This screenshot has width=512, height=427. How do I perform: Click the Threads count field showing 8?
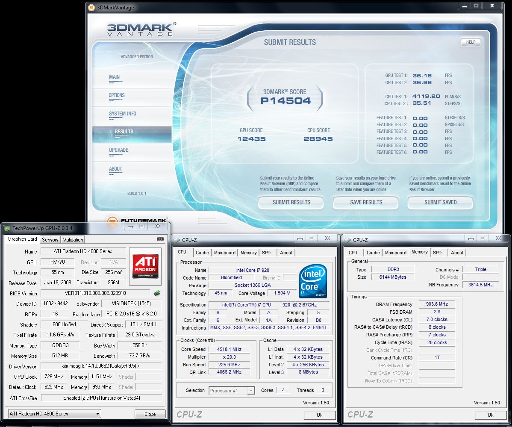coord(323,390)
